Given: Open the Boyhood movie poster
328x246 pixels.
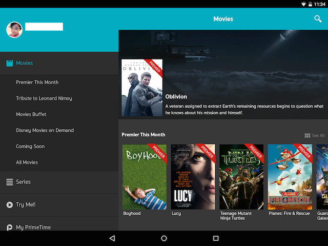Looking at the screenshot, I should coord(145,176).
